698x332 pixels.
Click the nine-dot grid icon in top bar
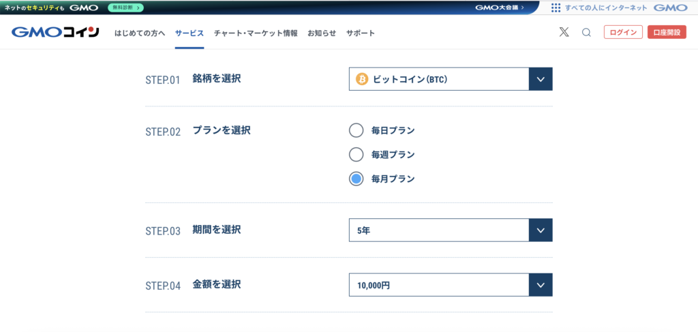556,7
